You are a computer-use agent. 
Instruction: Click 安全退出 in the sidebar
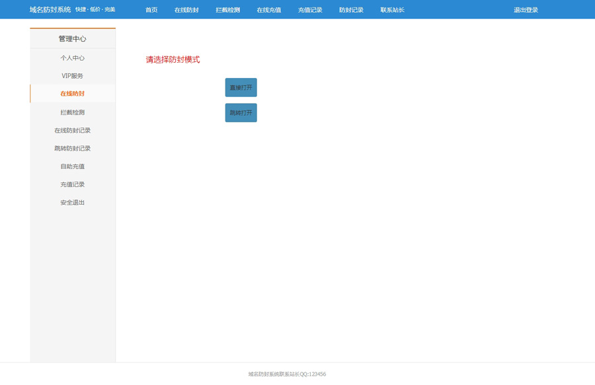(x=73, y=203)
